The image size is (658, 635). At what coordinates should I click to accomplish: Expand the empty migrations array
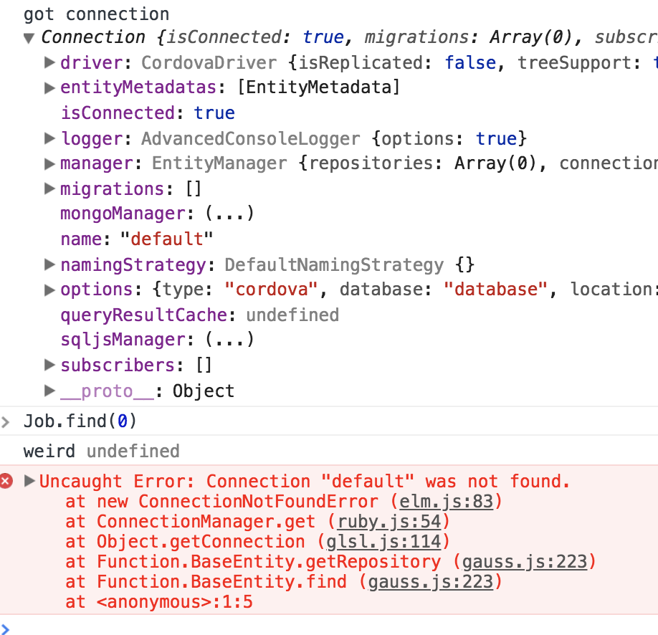49,188
